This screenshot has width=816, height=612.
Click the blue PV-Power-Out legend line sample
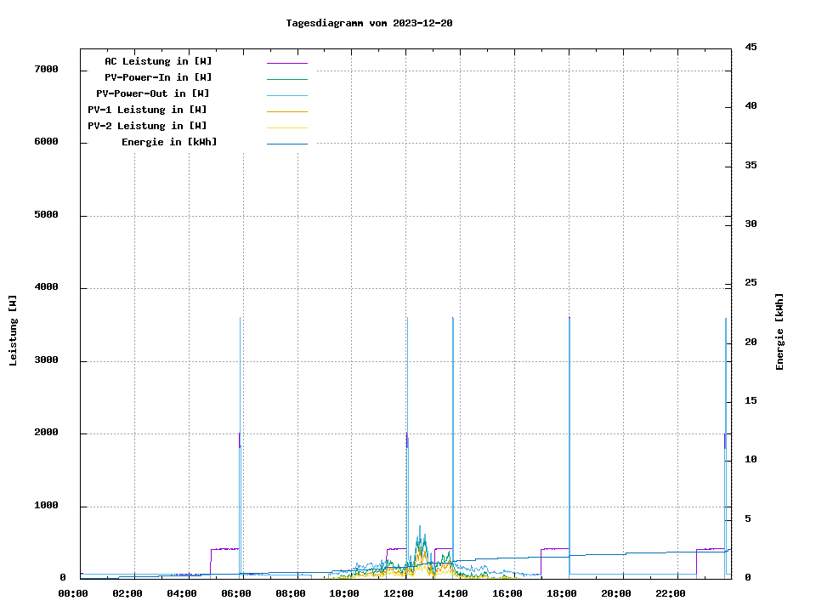pos(286,95)
